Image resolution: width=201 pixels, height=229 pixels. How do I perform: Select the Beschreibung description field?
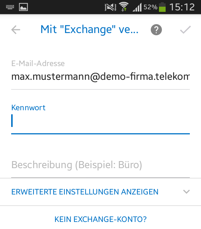[100, 165]
